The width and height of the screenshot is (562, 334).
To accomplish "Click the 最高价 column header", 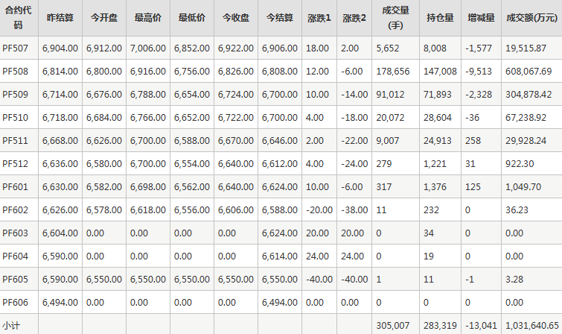I will click(148, 18).
